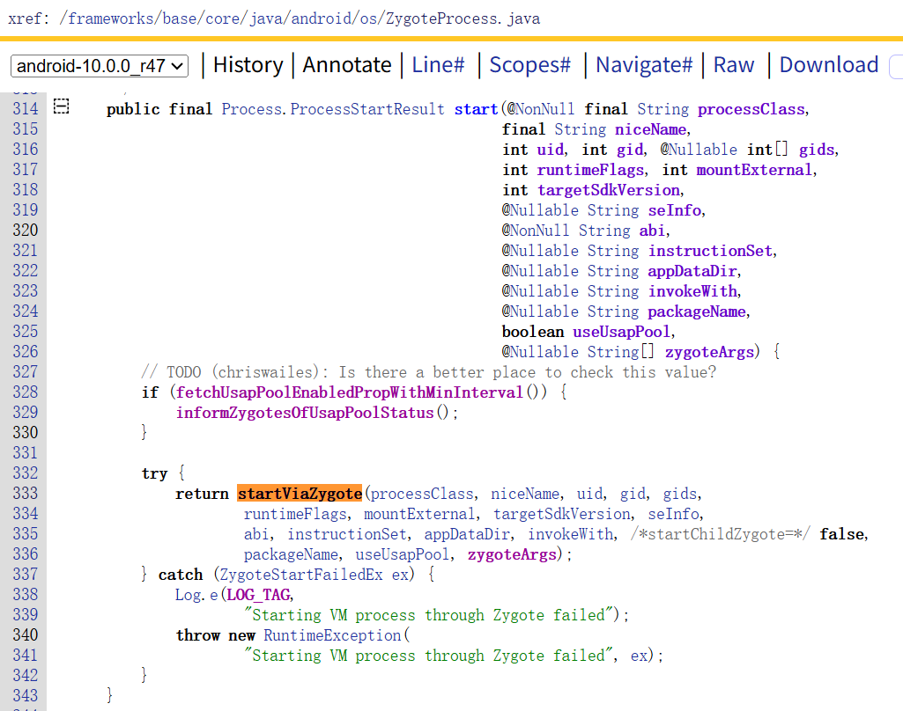
Task: Follow the RuntimeException type link
Action: [x=333, y=635]
